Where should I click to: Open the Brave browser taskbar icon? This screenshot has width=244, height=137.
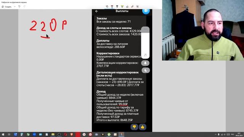coord(72,134)
